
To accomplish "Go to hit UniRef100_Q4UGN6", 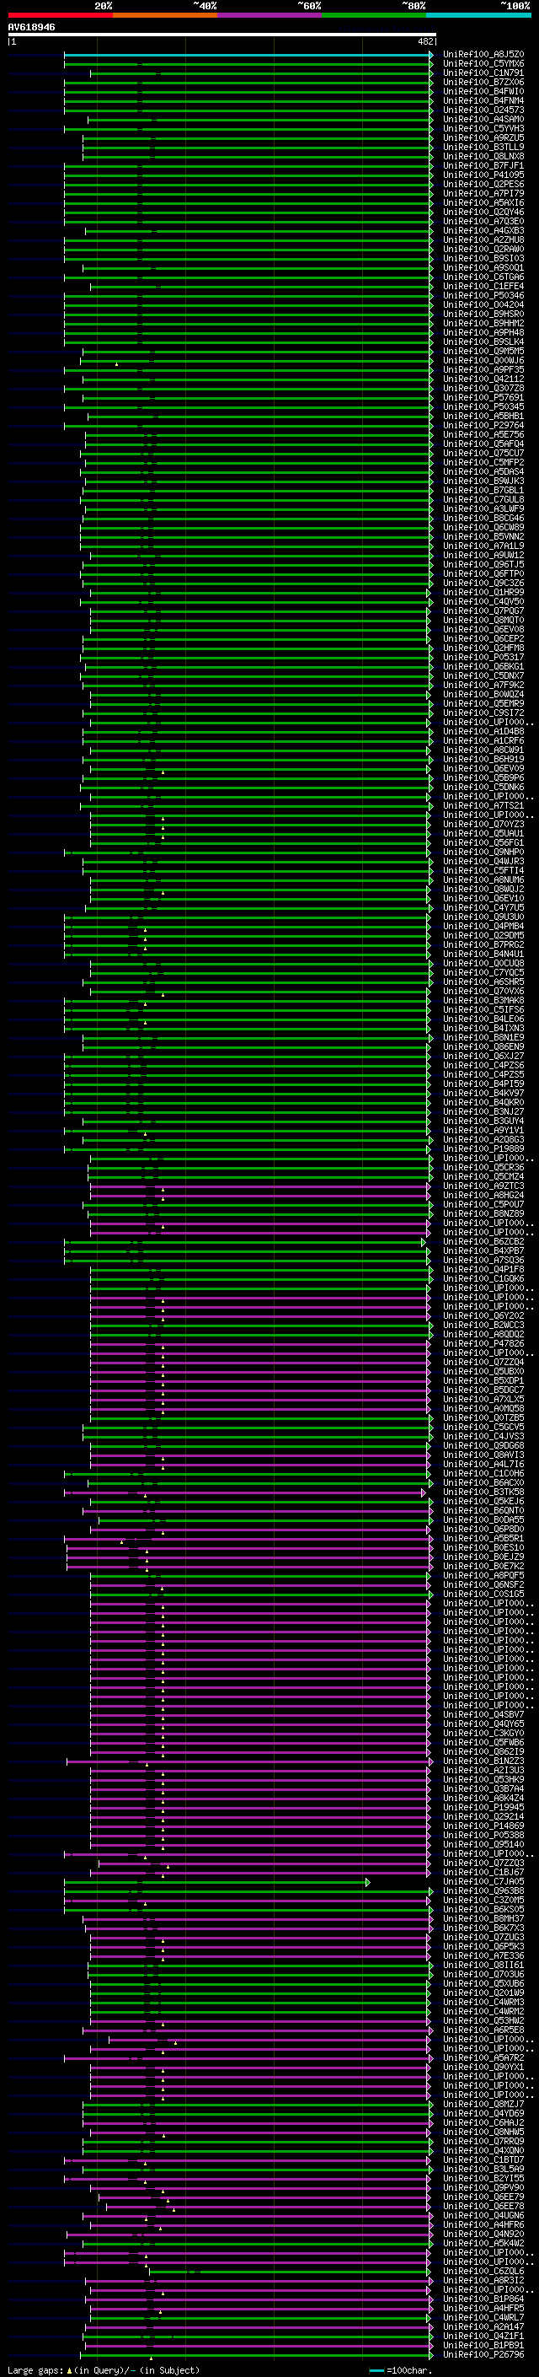I will click(483, 2215).
